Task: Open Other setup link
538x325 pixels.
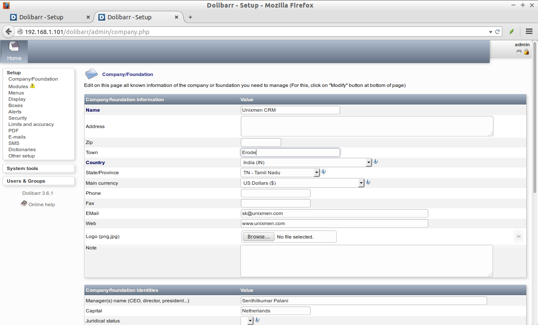Action: click(x=21, y=156)
